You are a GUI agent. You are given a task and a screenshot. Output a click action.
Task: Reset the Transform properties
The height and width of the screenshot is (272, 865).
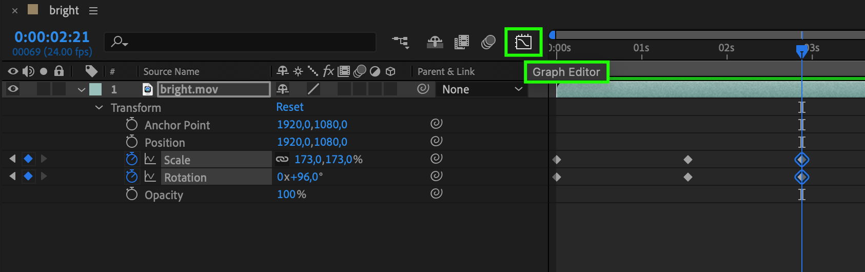click(x=290, y=107)
